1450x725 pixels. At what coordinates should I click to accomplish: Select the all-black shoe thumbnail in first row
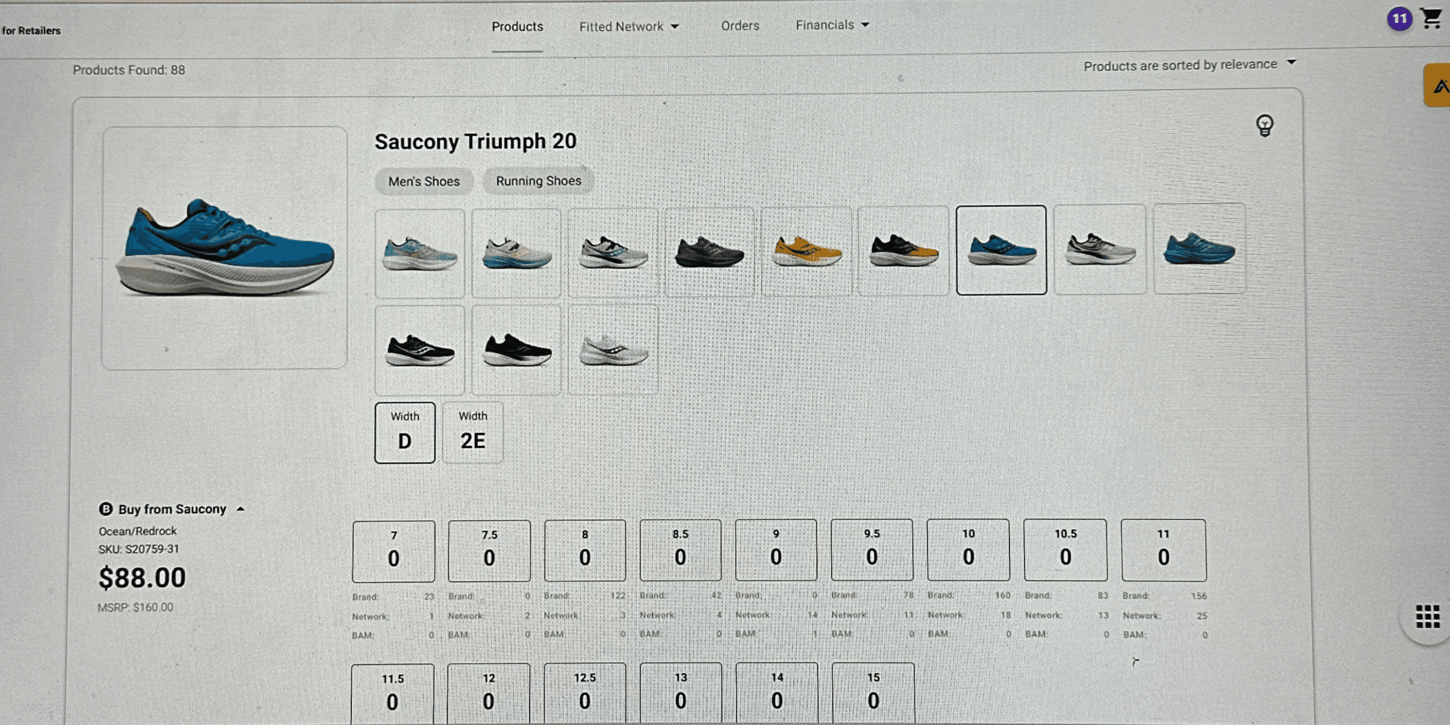(x=709, y=252)
